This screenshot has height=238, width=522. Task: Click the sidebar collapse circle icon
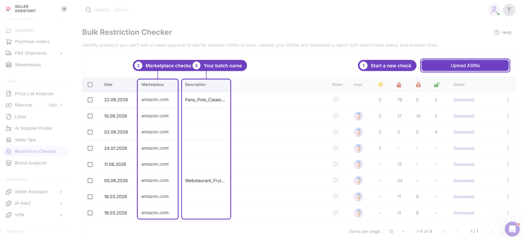[x=64, y=9]
